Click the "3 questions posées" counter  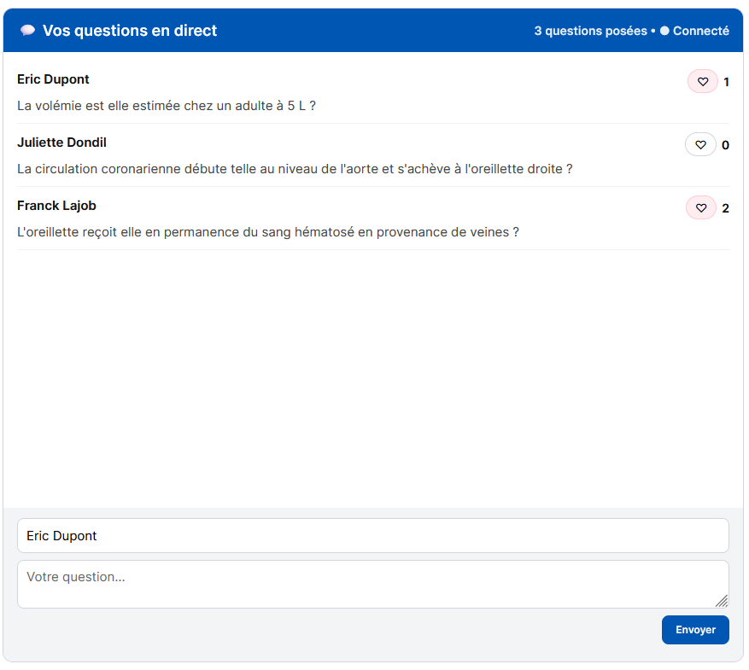590,31
